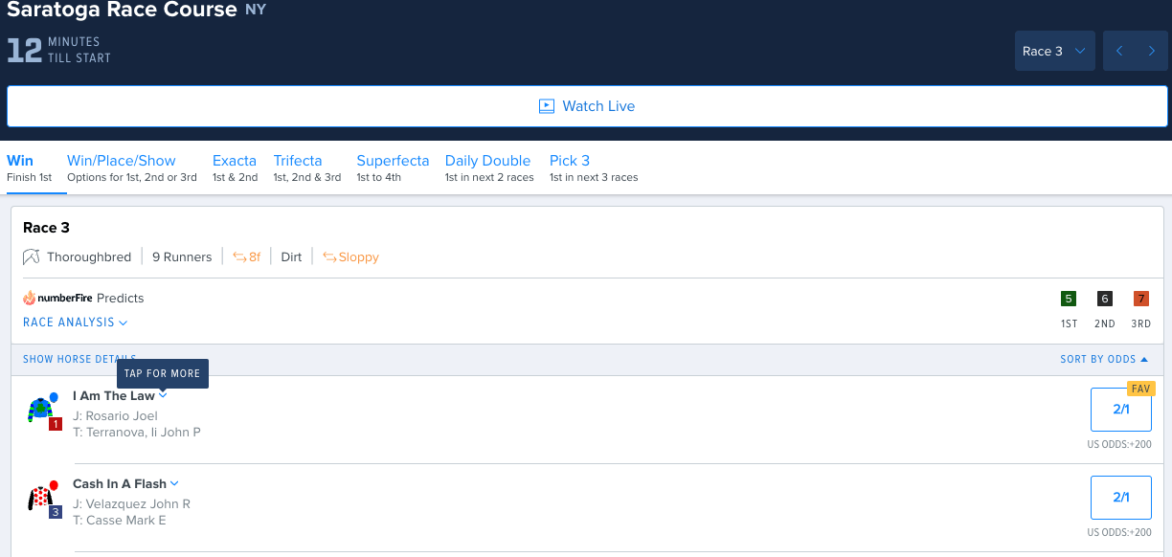Expand I Am The Law details chevron
Image resolution: width=1172 pixels, height=557 pixels.
[x=163, y=395]
